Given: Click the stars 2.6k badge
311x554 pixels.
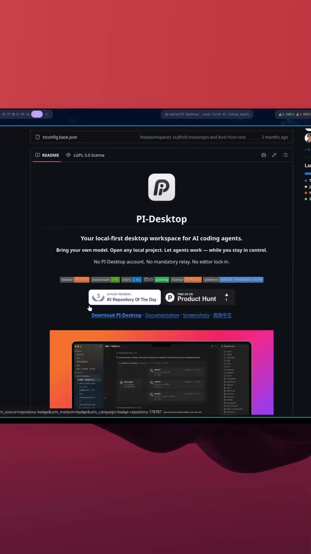Looking at the screenshot, I should (x=131, y=280).
